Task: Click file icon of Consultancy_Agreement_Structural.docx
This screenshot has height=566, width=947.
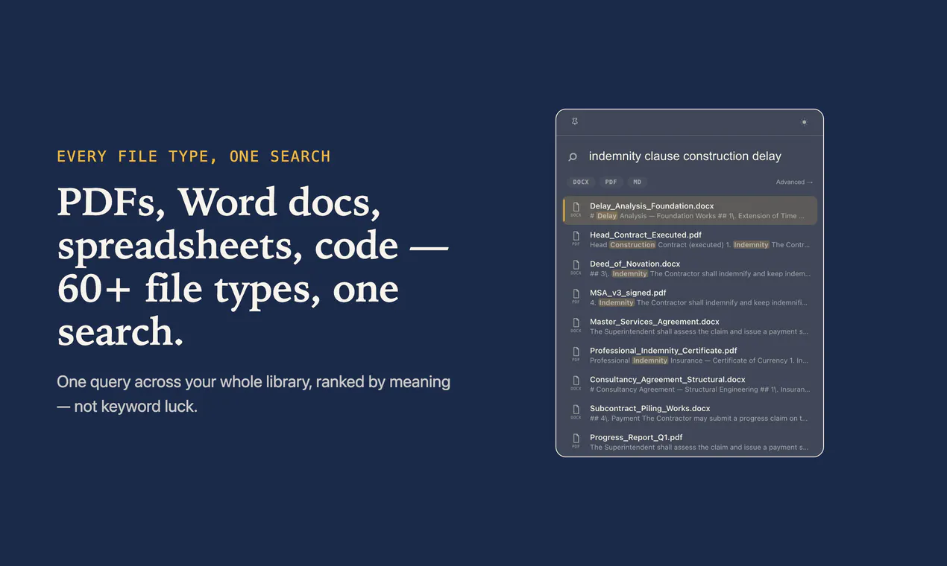Action: (576, 381)
